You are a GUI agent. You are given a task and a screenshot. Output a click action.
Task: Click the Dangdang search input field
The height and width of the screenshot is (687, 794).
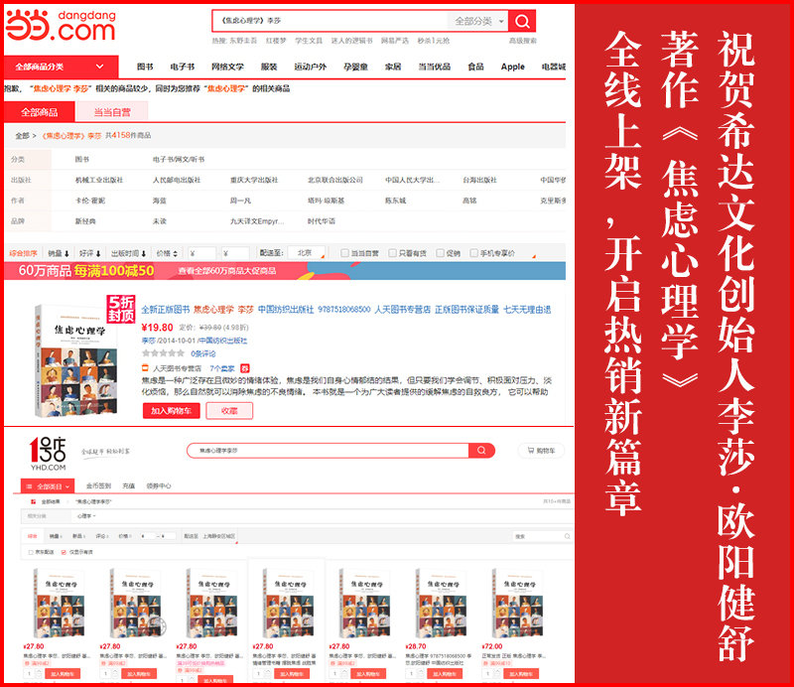[330, 21]
